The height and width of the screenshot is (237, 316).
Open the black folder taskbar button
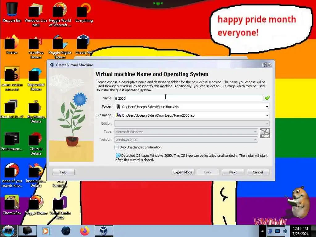(x=27, y=231)
